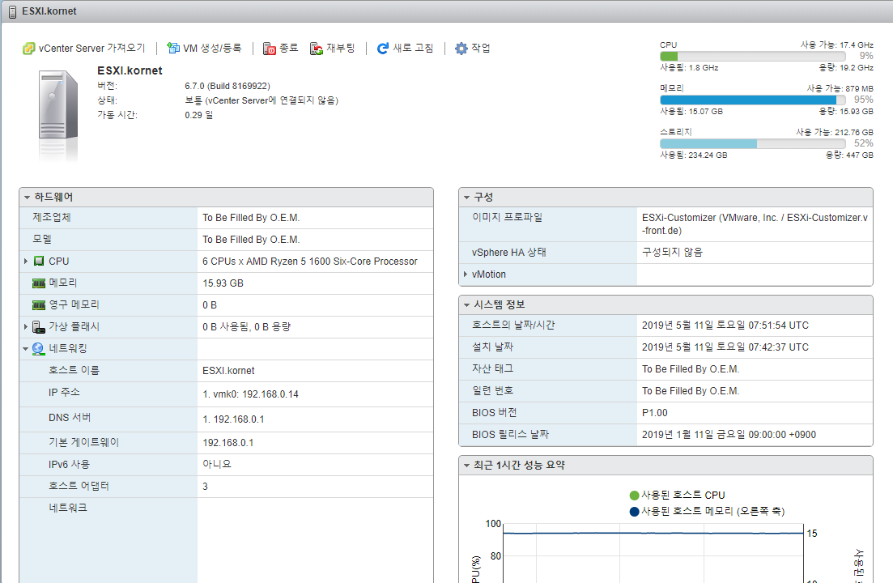Screen dimensions: 893x583
Task: Click the 네트워킹 globe icon
Action: (x=38, y=348)
